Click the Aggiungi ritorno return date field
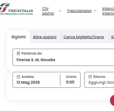Image resolution: width=114 pixels, height=111 pixels. [99, 80]
